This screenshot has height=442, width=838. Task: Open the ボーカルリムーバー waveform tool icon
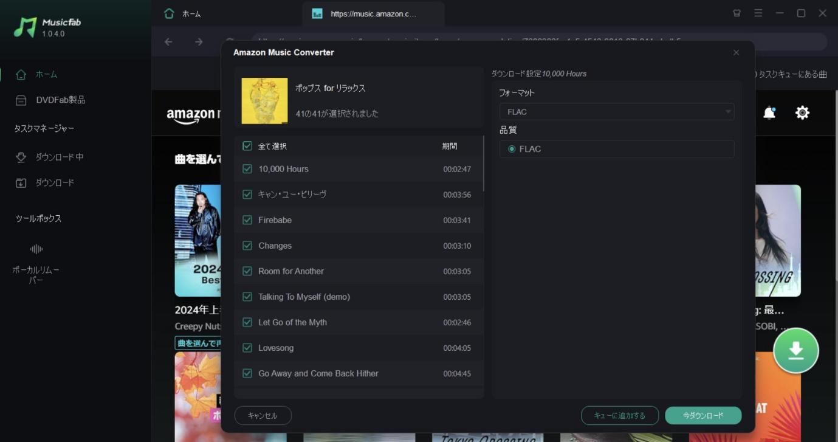point(36,249)
